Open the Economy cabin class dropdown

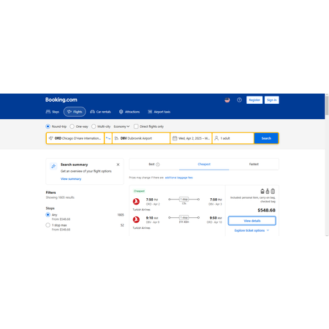(121, 126)
